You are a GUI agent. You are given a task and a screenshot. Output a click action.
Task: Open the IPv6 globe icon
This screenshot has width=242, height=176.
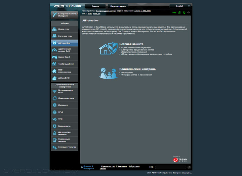(54, 112)
